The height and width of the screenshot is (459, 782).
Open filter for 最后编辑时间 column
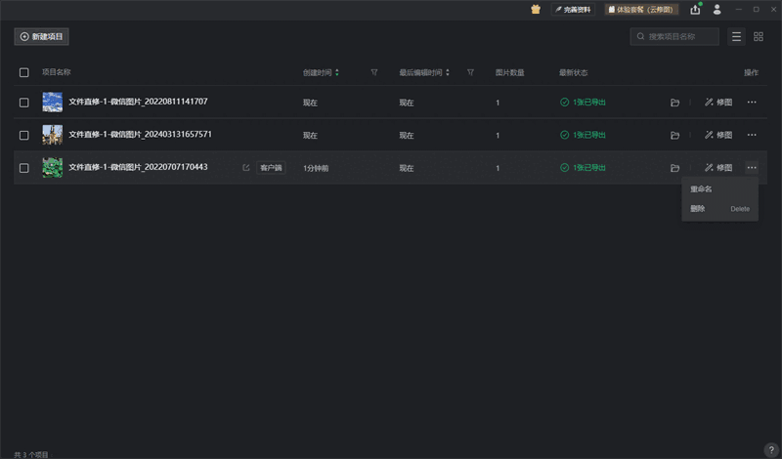[x=470, y=72]
